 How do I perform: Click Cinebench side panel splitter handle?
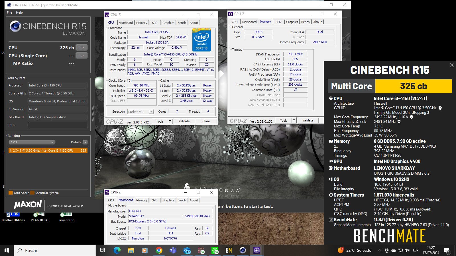[93, 114]
